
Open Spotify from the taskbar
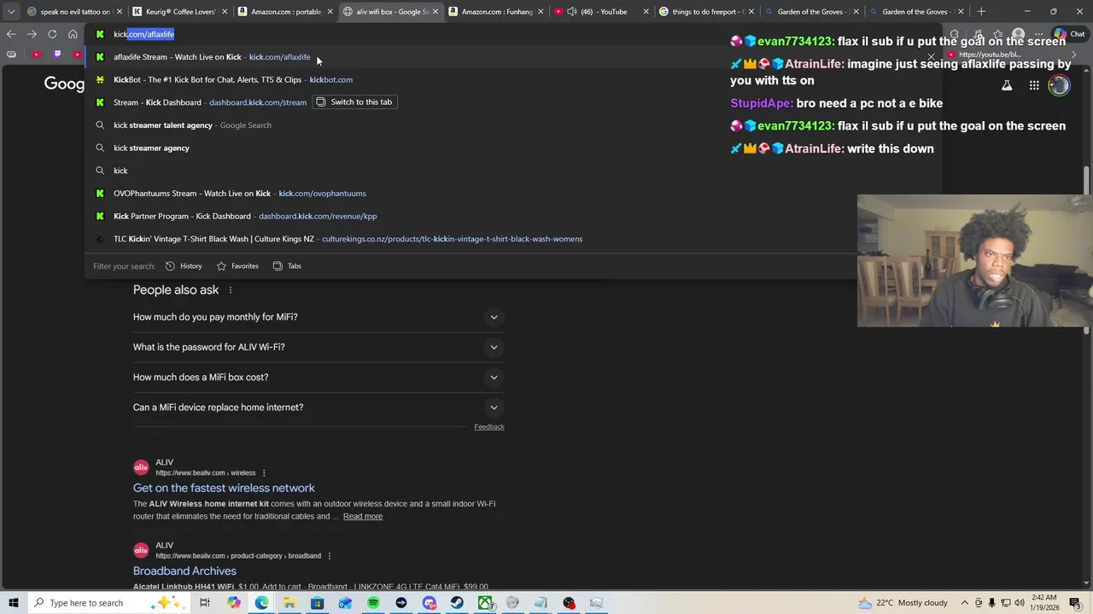pyautogui.click(x=373, y=603)
